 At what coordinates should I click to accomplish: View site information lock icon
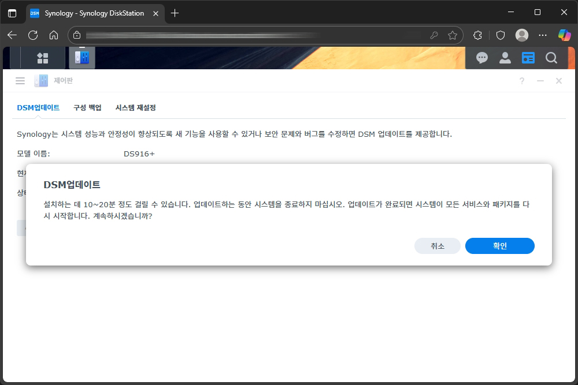coord(77,35)
